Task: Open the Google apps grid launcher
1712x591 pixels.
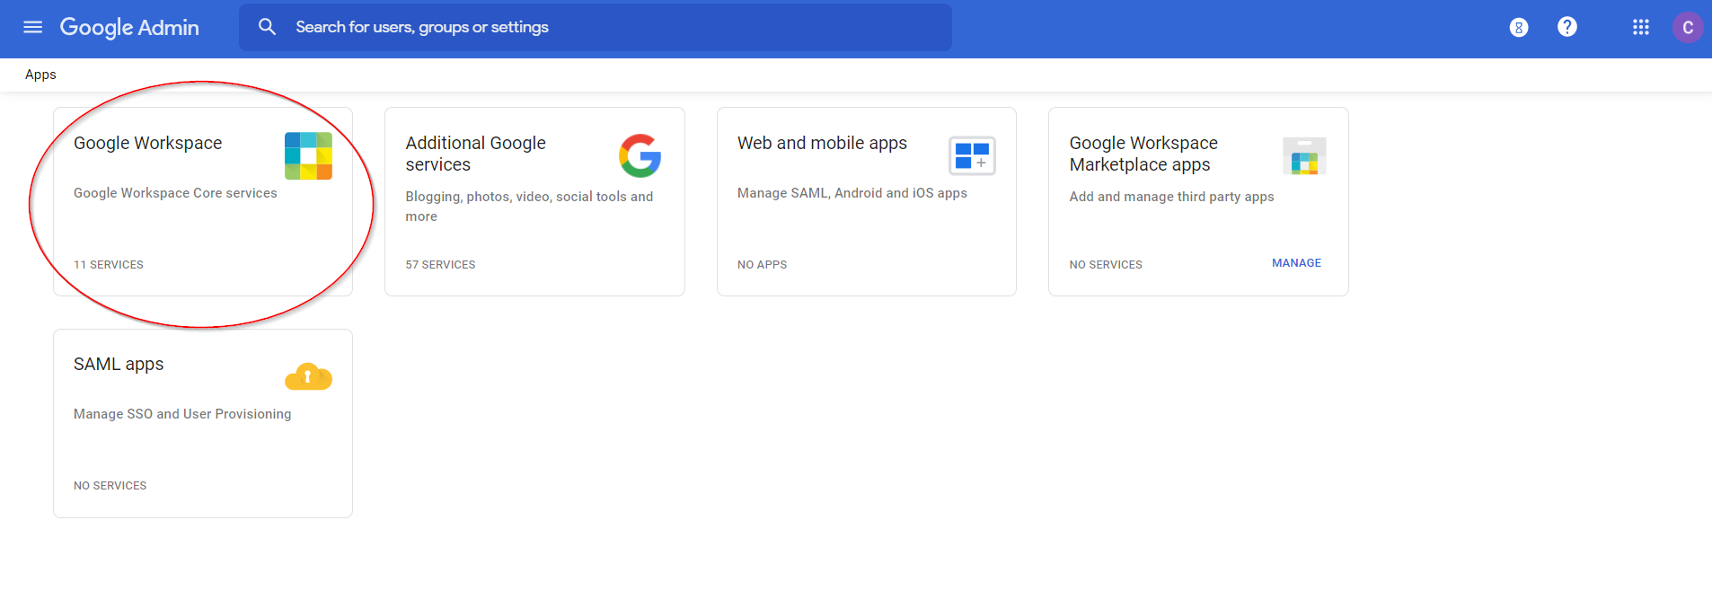Action: coord(1641,27)
